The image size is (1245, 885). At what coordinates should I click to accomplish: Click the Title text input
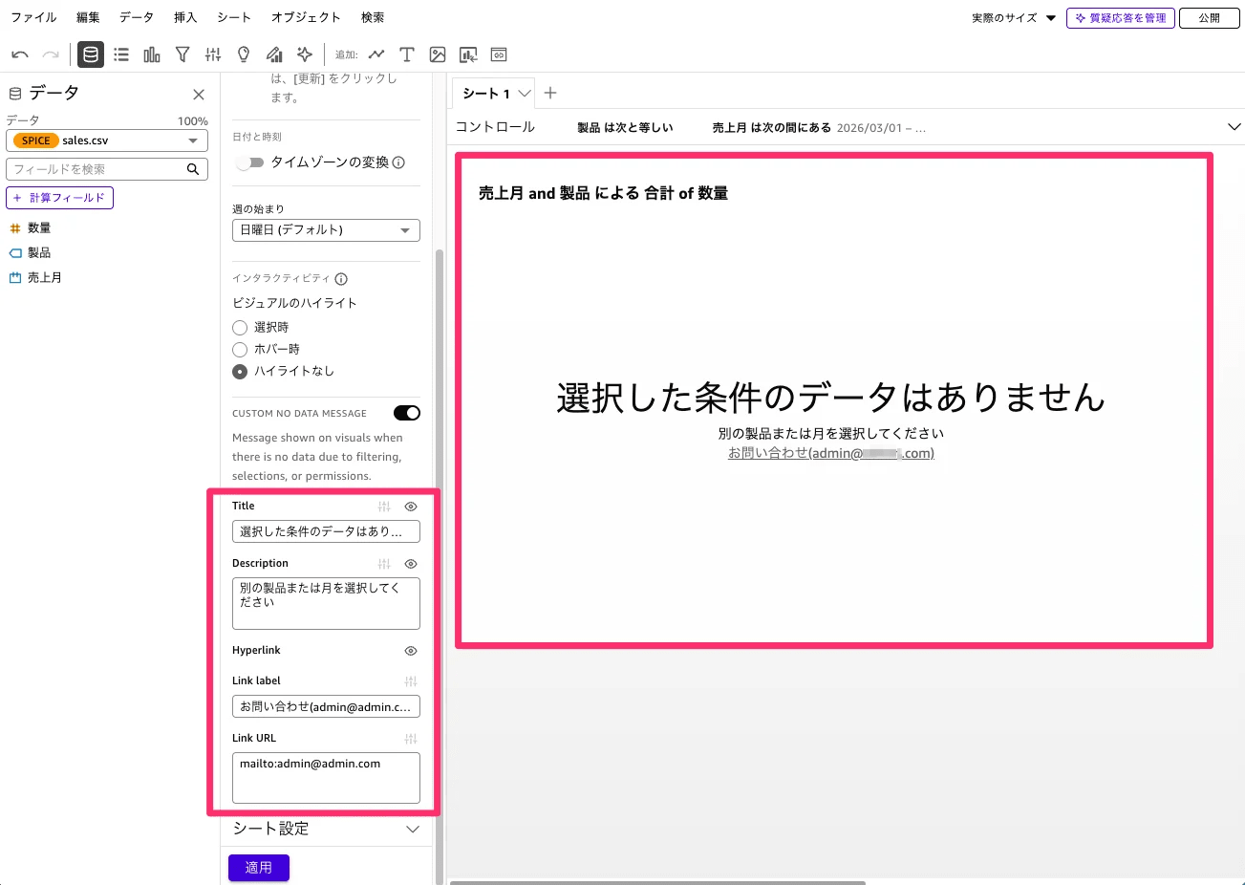coord(326,531)
